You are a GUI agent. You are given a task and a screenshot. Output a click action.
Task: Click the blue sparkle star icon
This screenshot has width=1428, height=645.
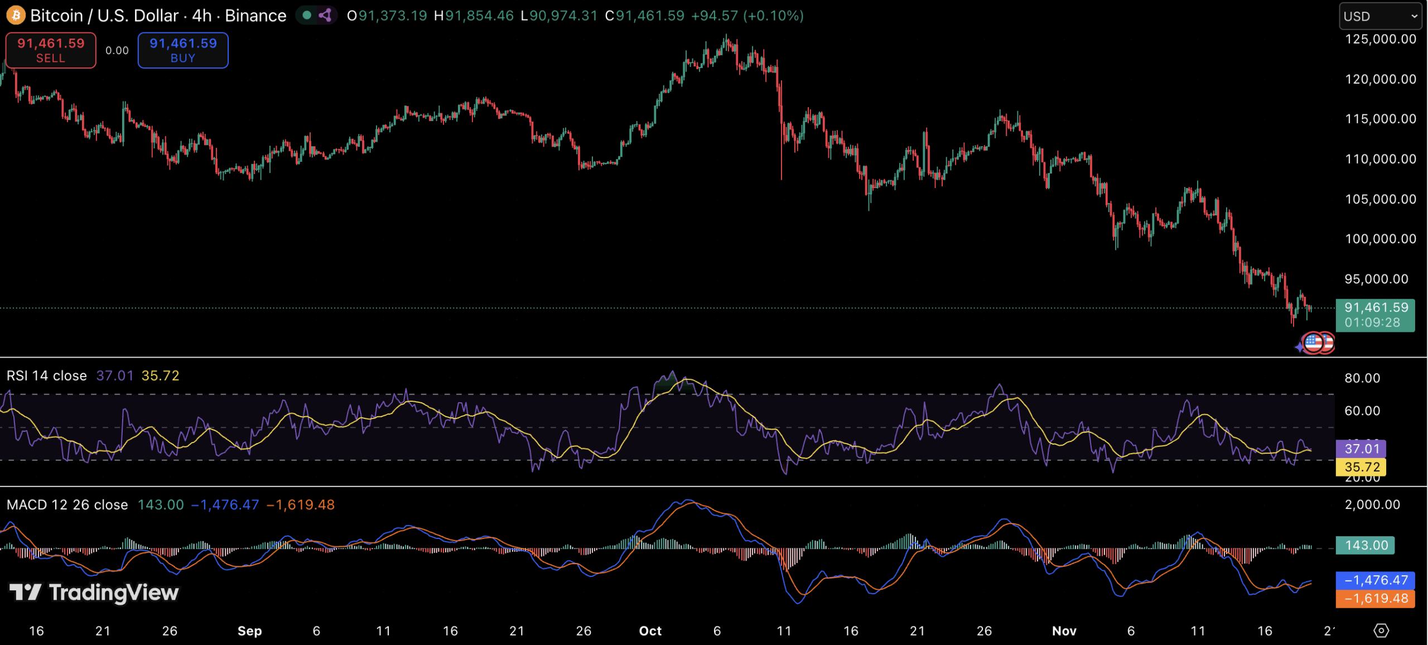coord(1299,347)
